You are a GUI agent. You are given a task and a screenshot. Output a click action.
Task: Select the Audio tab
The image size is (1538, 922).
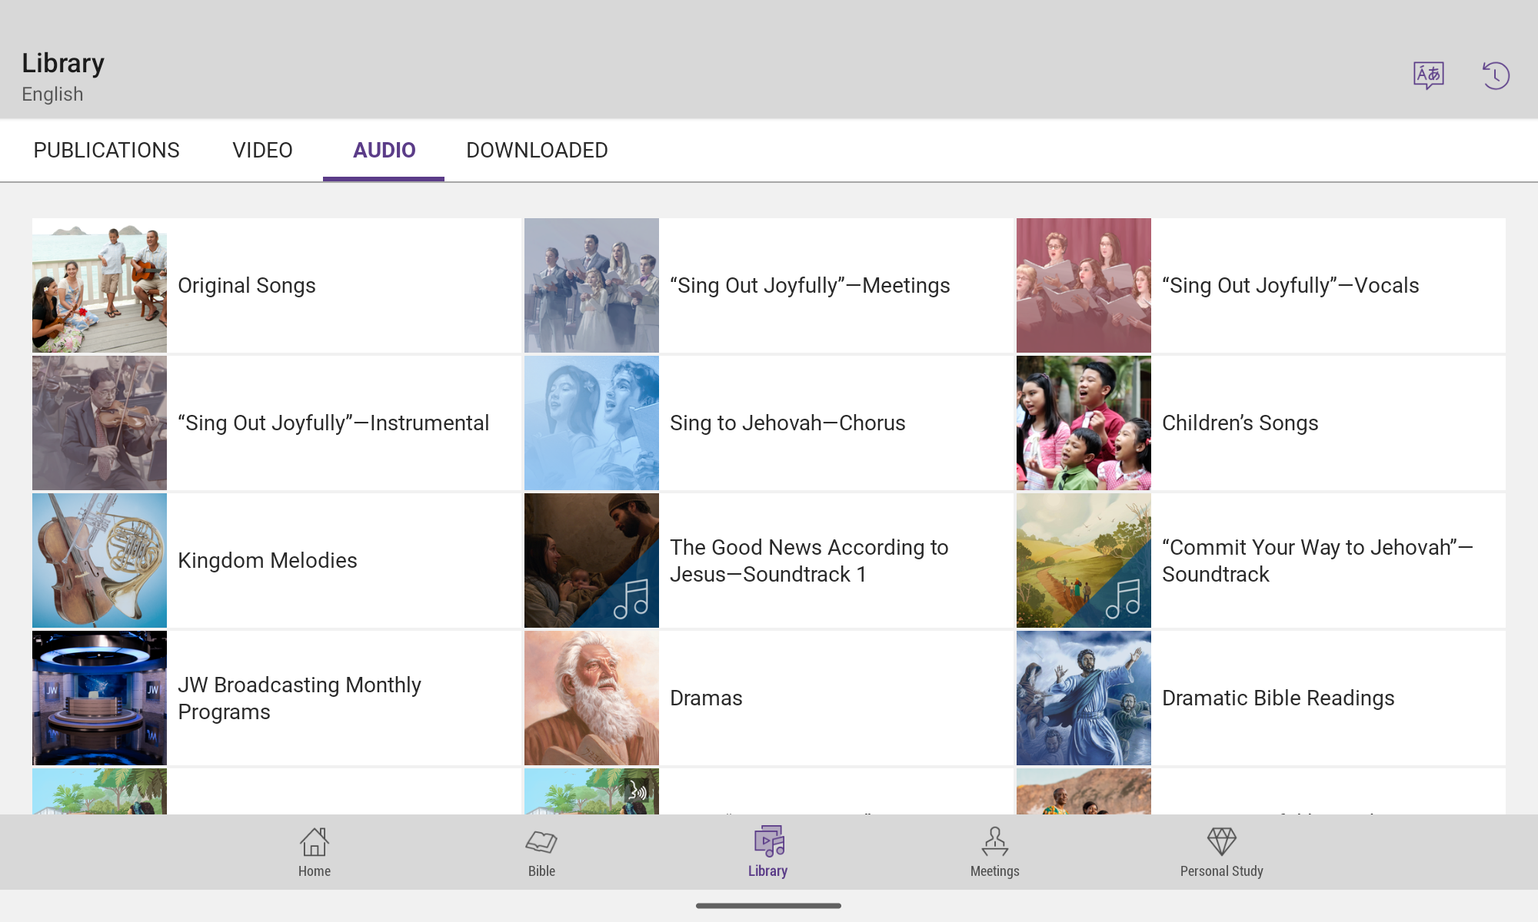click(384, 151)
